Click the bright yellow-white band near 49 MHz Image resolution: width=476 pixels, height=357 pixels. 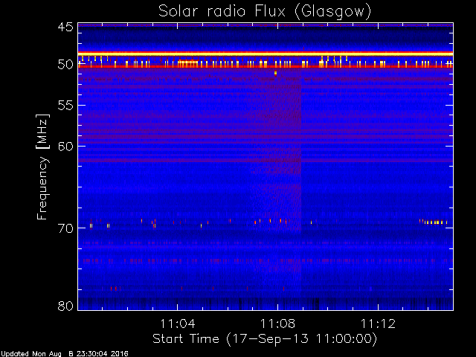pyautogui.click(x=266, y=54)
